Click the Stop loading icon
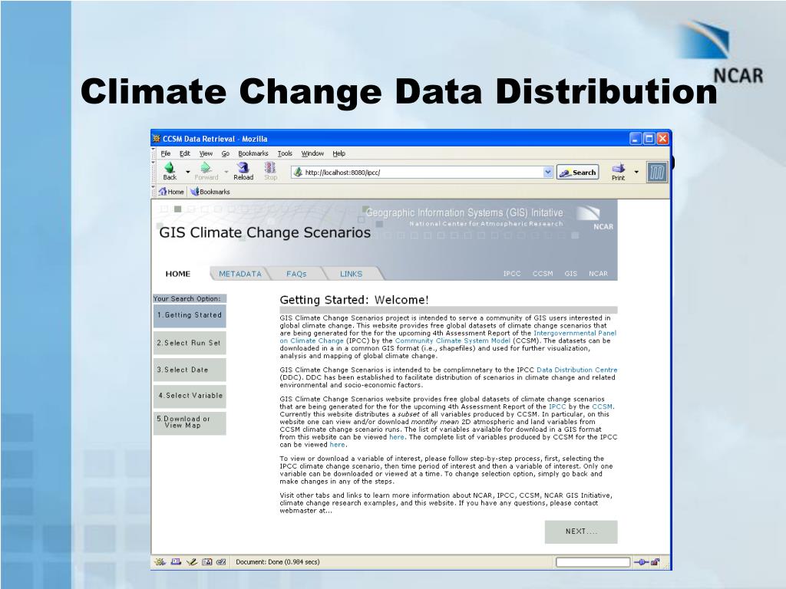786x589 pixels. tap(270, 168)
